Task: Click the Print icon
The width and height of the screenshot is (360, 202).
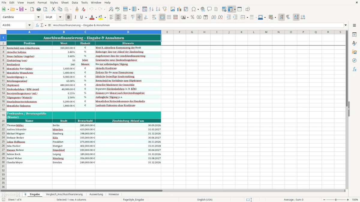Action: pyautogui.click(x=39, y=9)
